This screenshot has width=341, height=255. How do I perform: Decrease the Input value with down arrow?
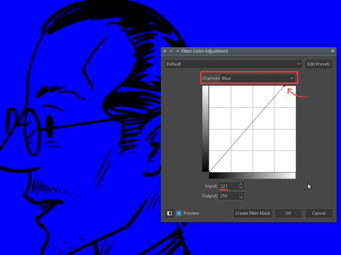[x=241, y=188]
